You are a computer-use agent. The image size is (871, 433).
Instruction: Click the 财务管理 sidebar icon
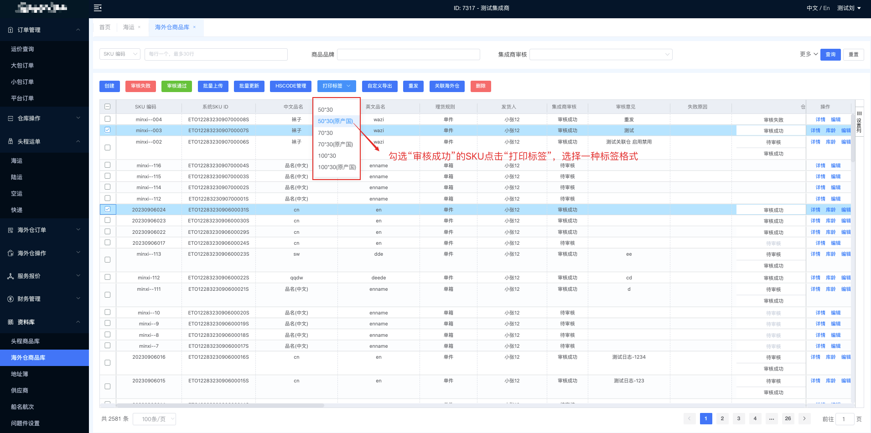10,299
